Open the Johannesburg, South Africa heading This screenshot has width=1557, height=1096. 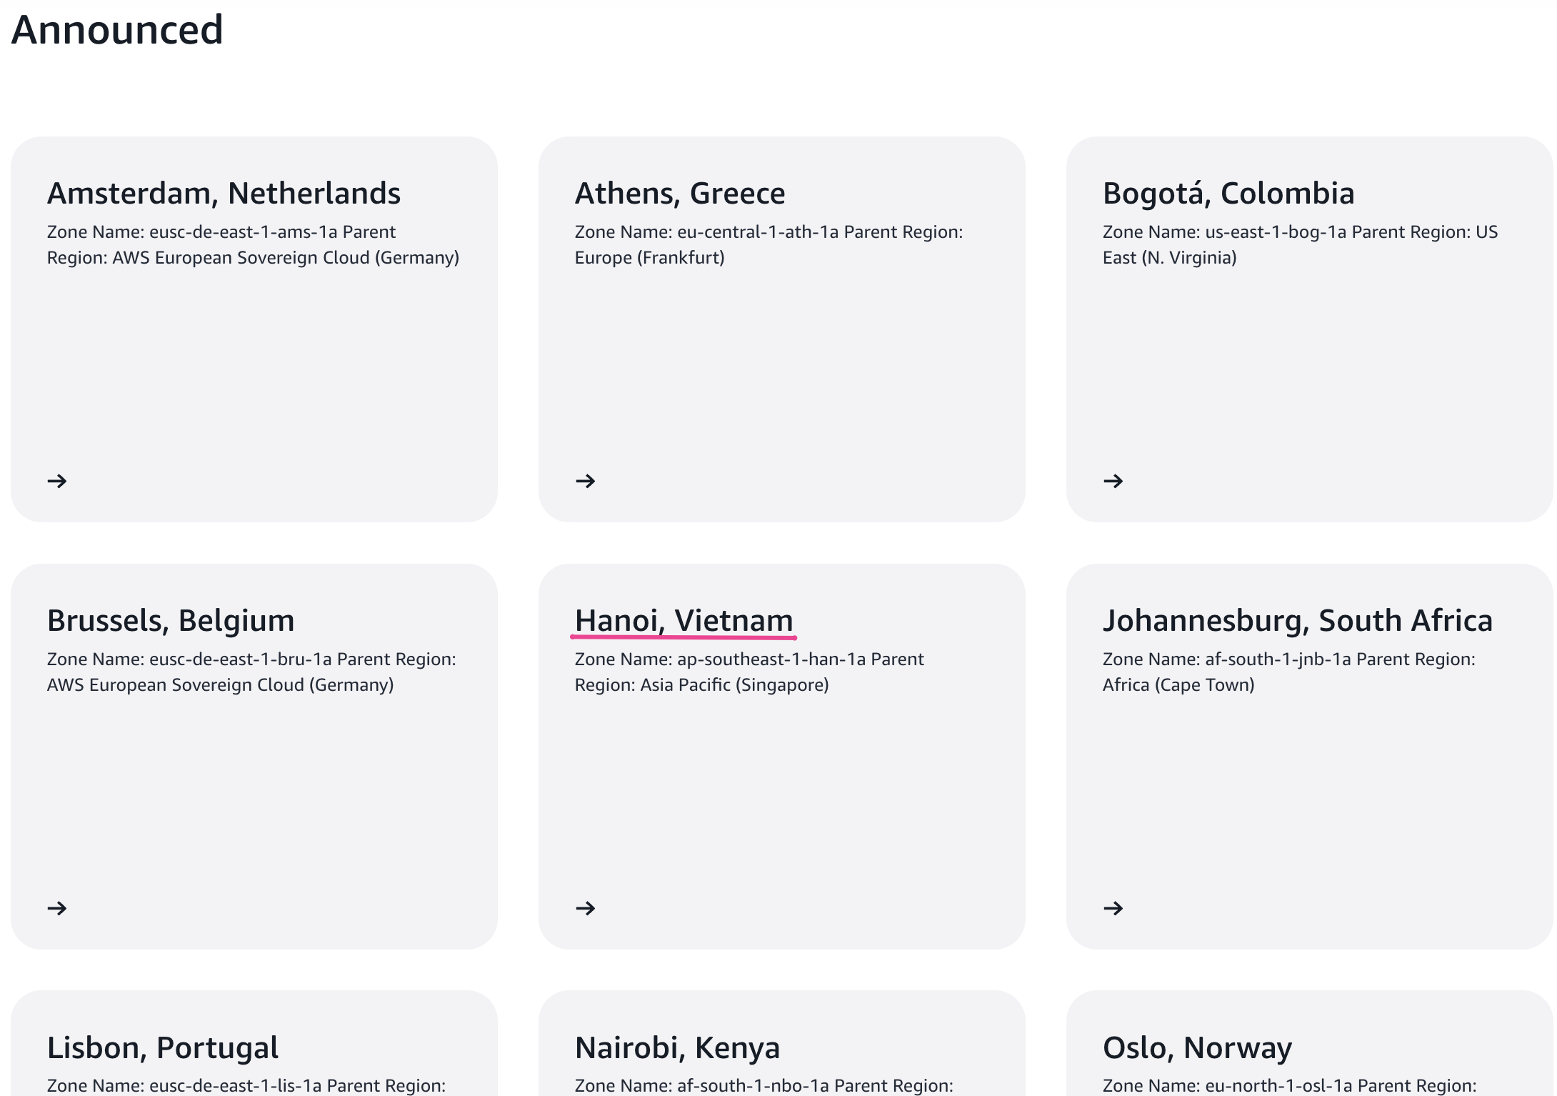coord(1297,621)
